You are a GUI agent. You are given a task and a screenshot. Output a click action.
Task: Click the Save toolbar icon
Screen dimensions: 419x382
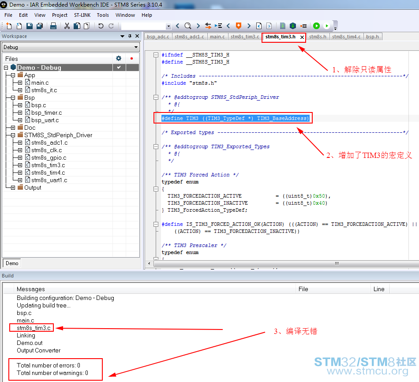point(30,26)
